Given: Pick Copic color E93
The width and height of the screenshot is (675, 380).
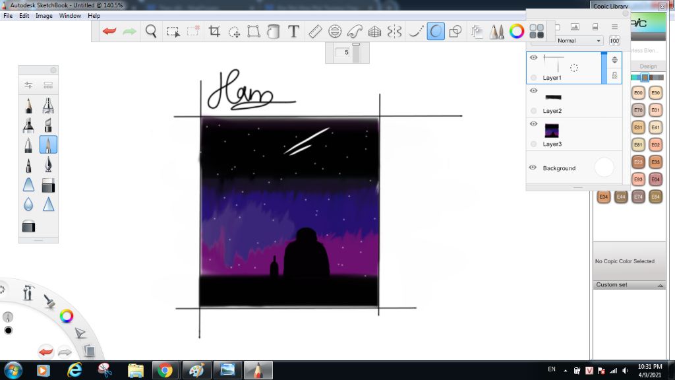Looking at the screenshot, I should [638, 179].
